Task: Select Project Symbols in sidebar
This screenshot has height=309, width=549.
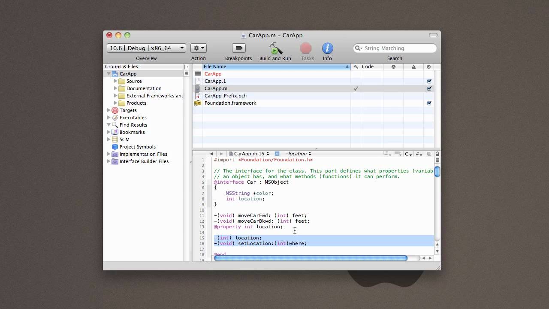Action: pos(137,147)
